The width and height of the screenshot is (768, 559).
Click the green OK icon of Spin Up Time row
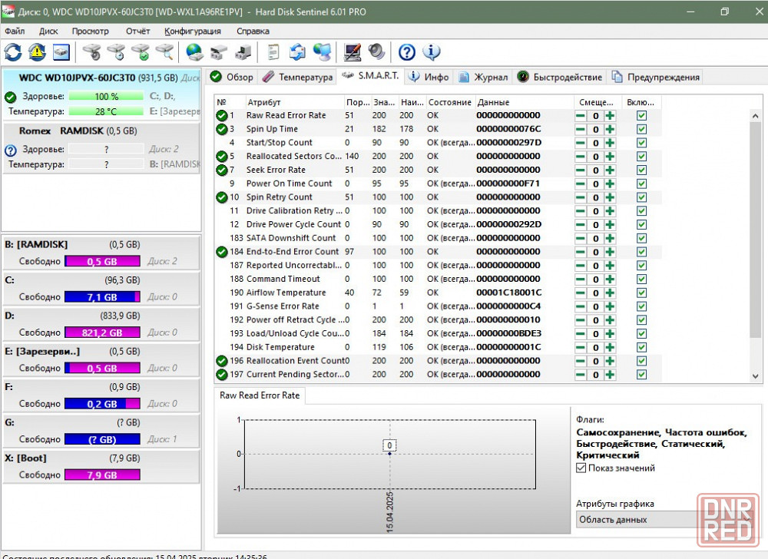(x=221, y=129)
